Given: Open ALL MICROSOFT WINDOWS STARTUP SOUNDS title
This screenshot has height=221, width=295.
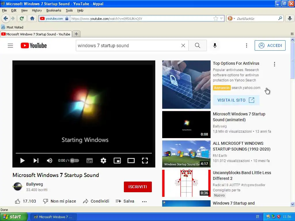Looking at the screenshot, I should (242, 146).
